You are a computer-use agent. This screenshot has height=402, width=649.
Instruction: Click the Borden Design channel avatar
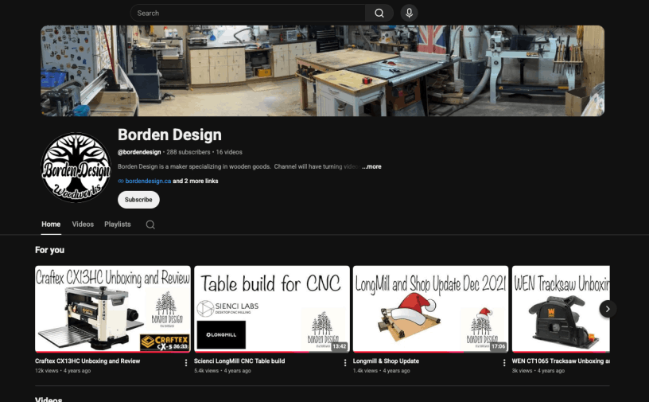coord(76,167)
